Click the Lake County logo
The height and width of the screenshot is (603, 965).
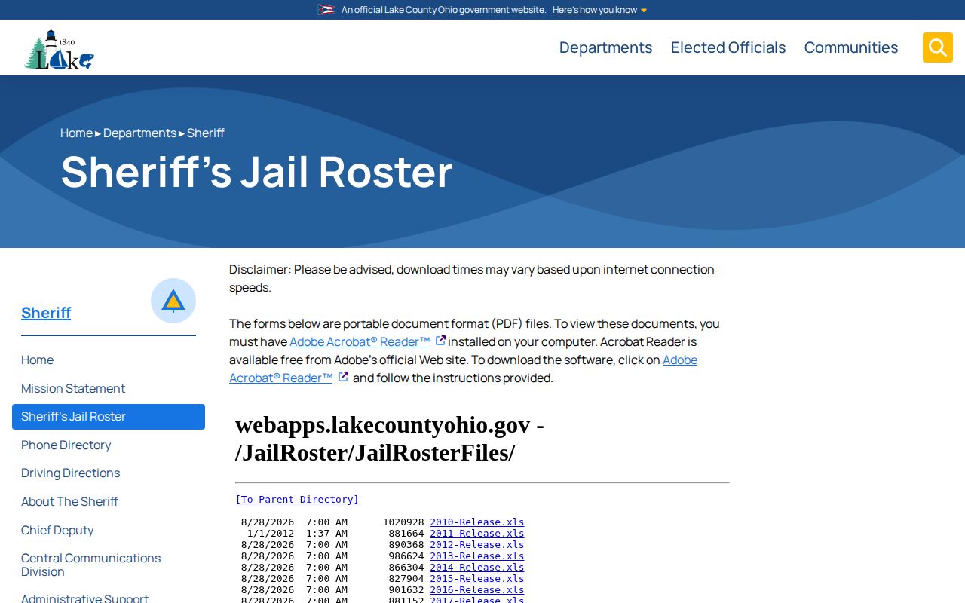tap(60, 48)
